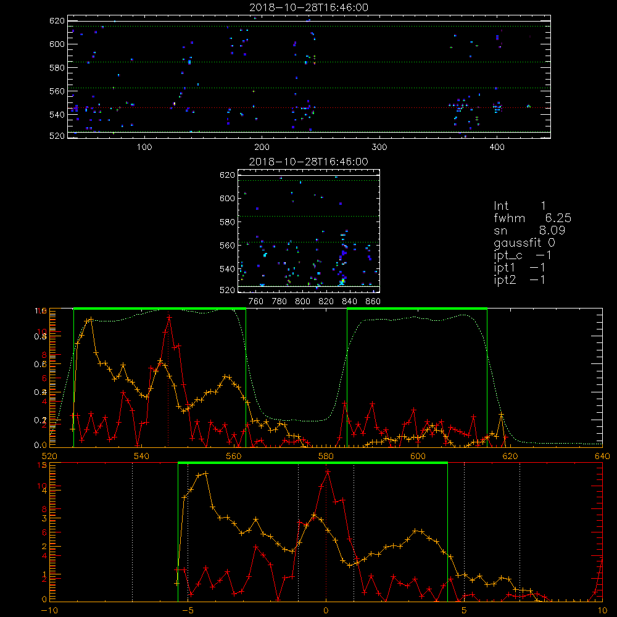Click x-axis label 400 of top plot
Viewport: 617px width, 617px height.
point(497,147)
